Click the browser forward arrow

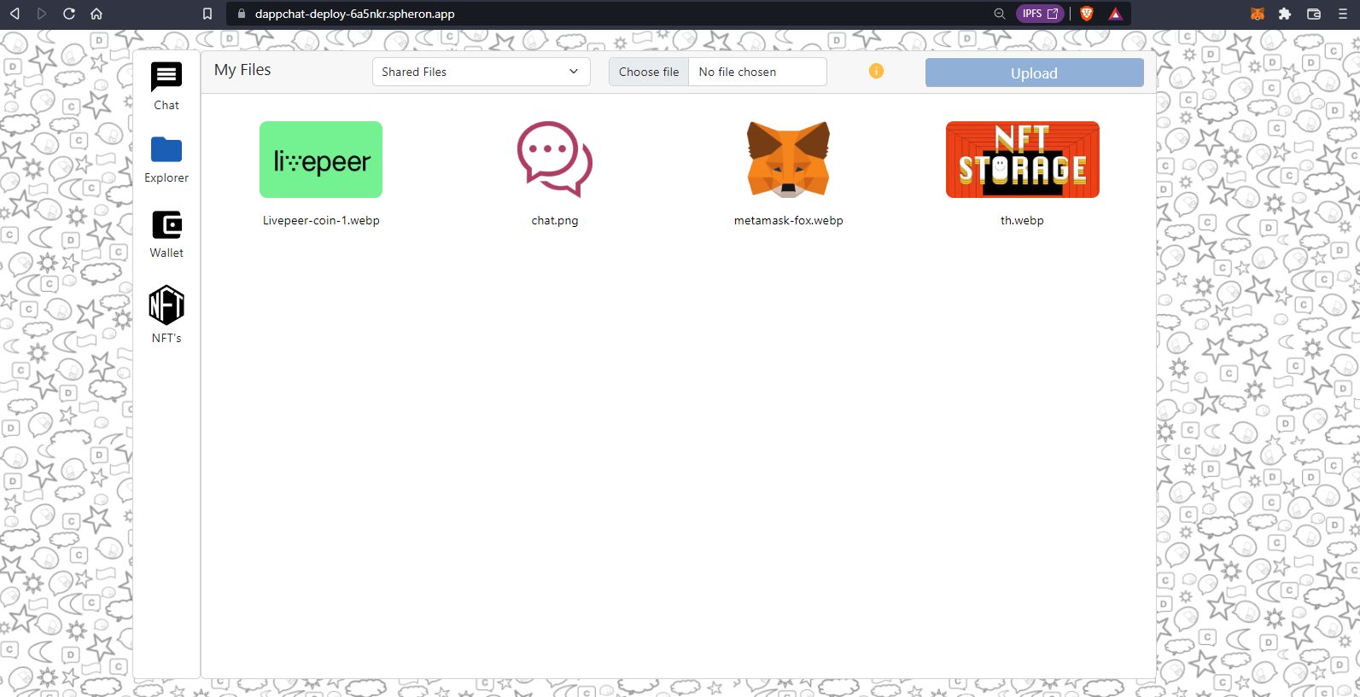pyautogui.click(x=42, y=14)
